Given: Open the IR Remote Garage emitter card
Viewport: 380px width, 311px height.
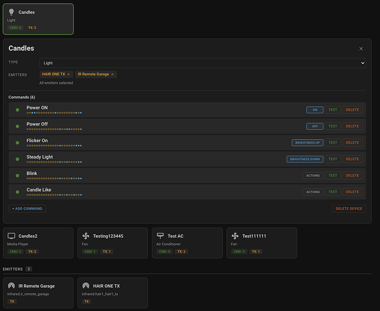Looking at the screenshot, I should click(x=38, y=293).
